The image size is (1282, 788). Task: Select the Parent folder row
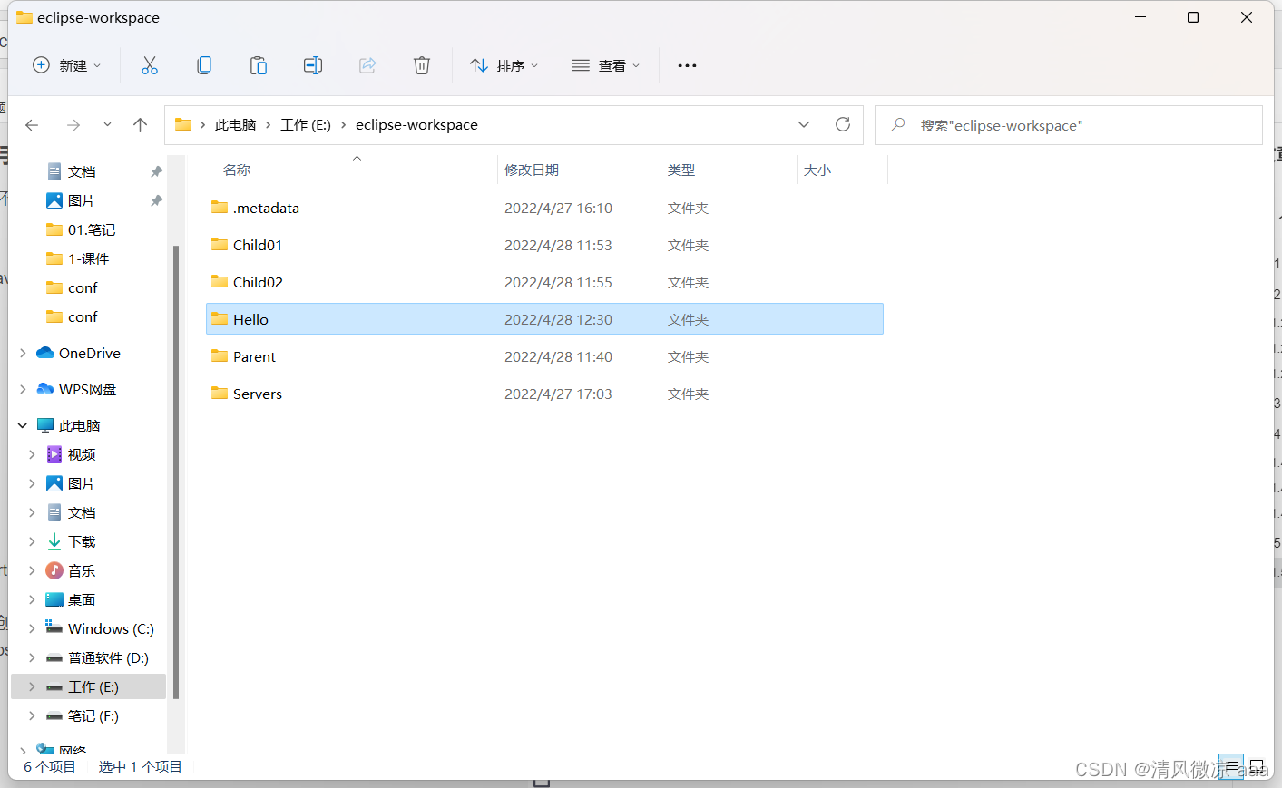coord(544,356)
